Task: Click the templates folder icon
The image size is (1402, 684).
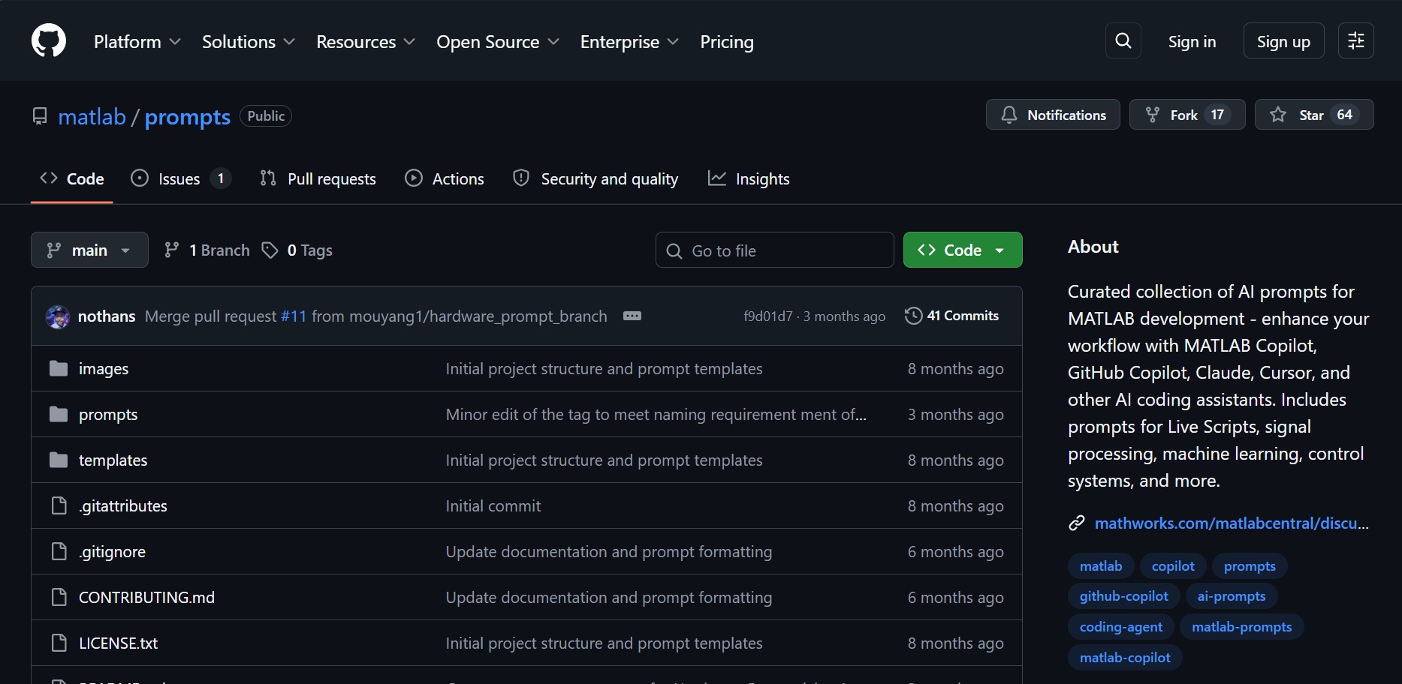Action: click(x=59, y=460)
